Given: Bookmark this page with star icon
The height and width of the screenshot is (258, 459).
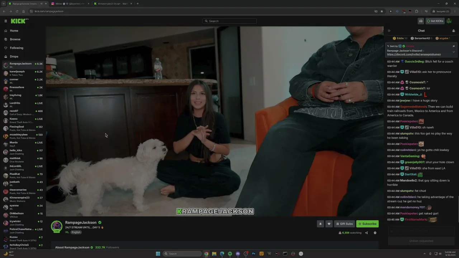Looking at the screenshot, I should click(x=382, y=11).
